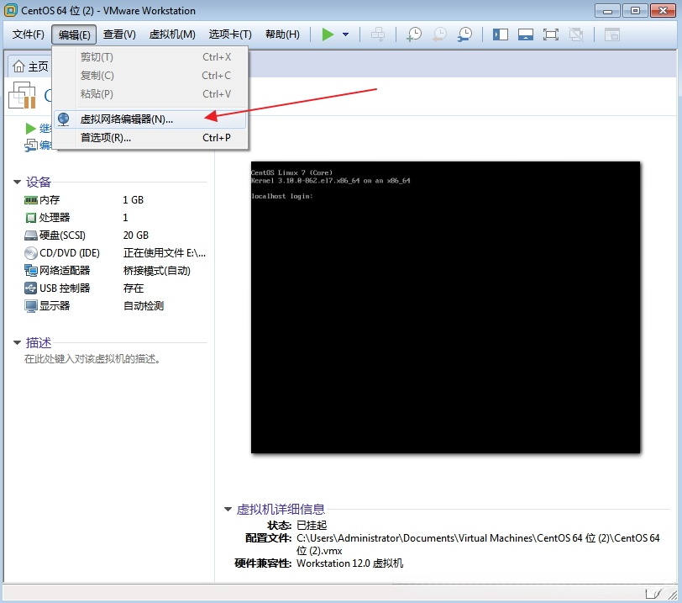Select the USB 控制器 device row
The image size is (682, 603).
tap(115, 288)
